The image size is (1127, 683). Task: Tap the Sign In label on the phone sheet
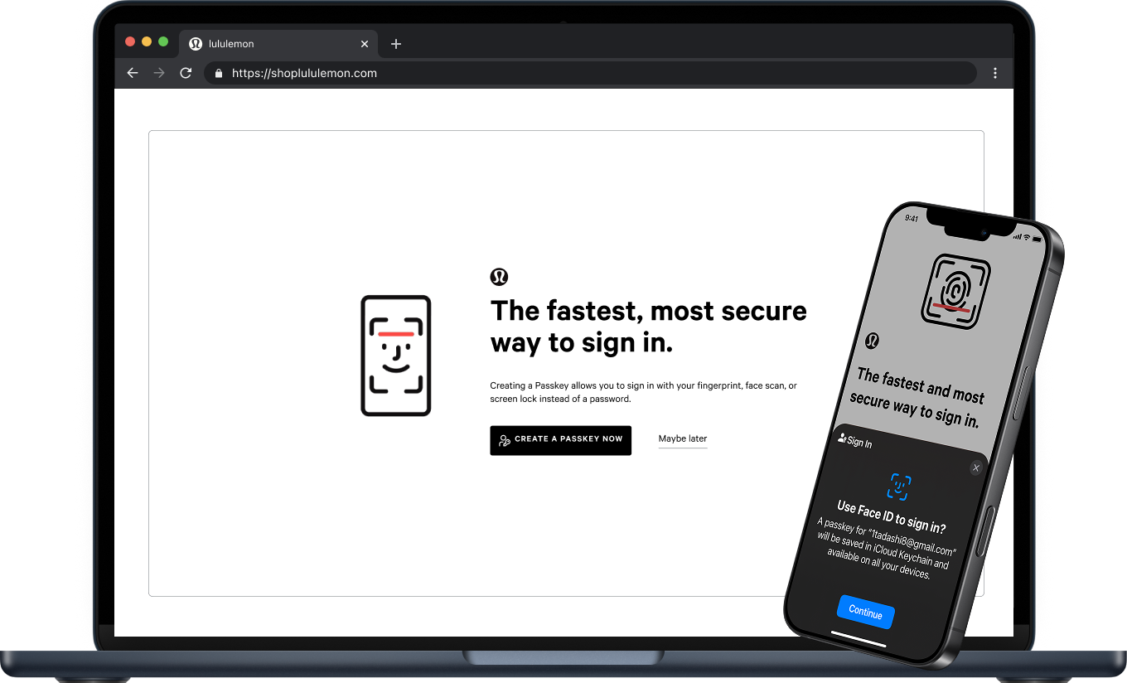(855, 441)
